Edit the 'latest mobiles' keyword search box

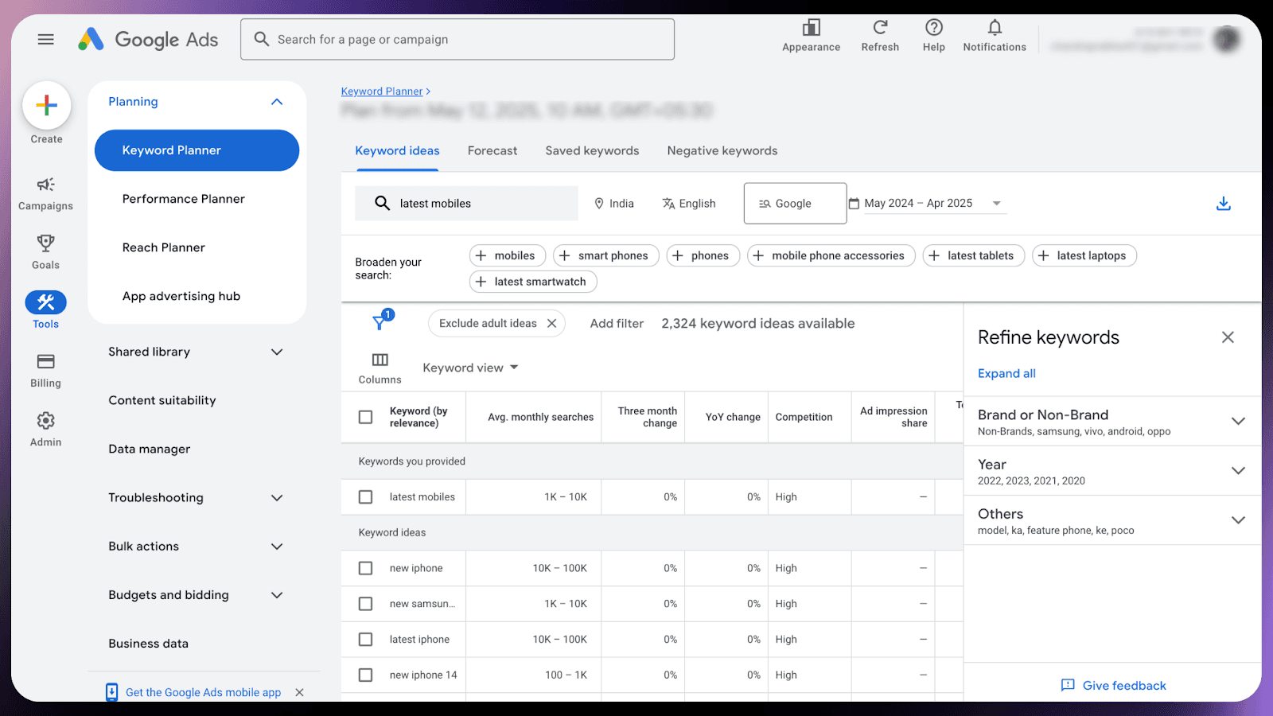coord(466,204)
